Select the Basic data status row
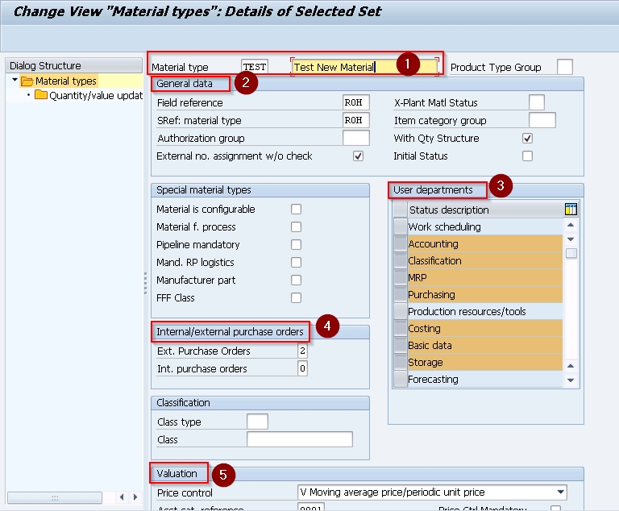Image resolution: width=619 pixels, height=511 pixels. click(x=484, y=346)
